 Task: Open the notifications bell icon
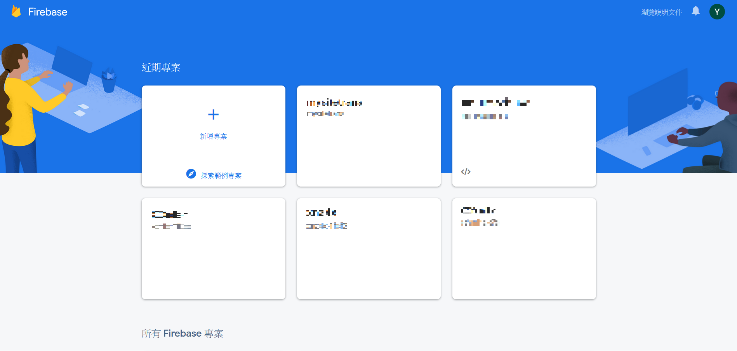coord(695,11)
